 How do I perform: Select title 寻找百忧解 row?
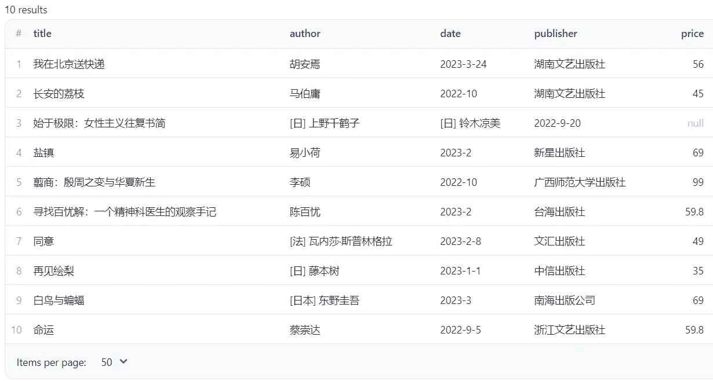(359, 211)
